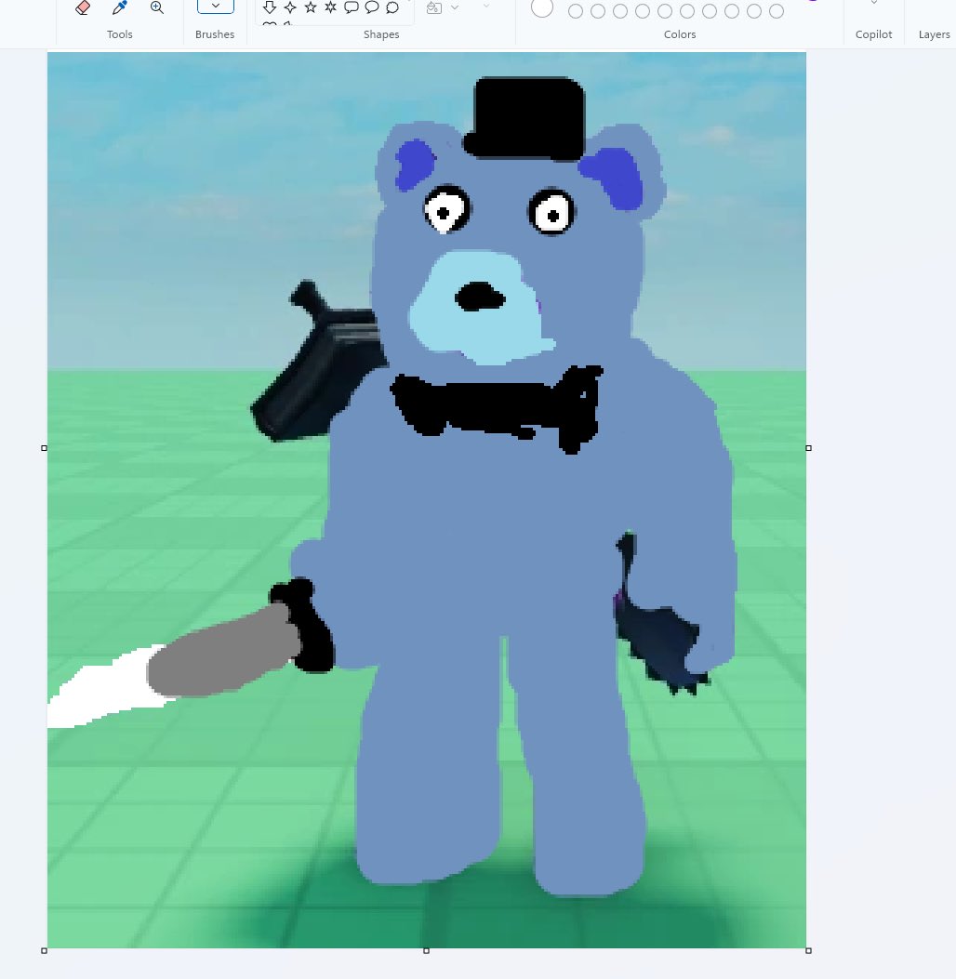Choose the six-point star shape
956x979 pixels.
click(331, 7)
